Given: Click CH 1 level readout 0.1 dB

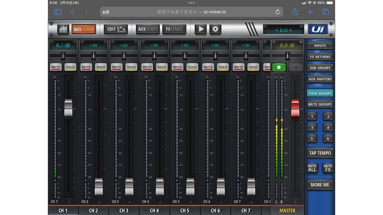Looking at the screenshot, I should tap(63, 45).
